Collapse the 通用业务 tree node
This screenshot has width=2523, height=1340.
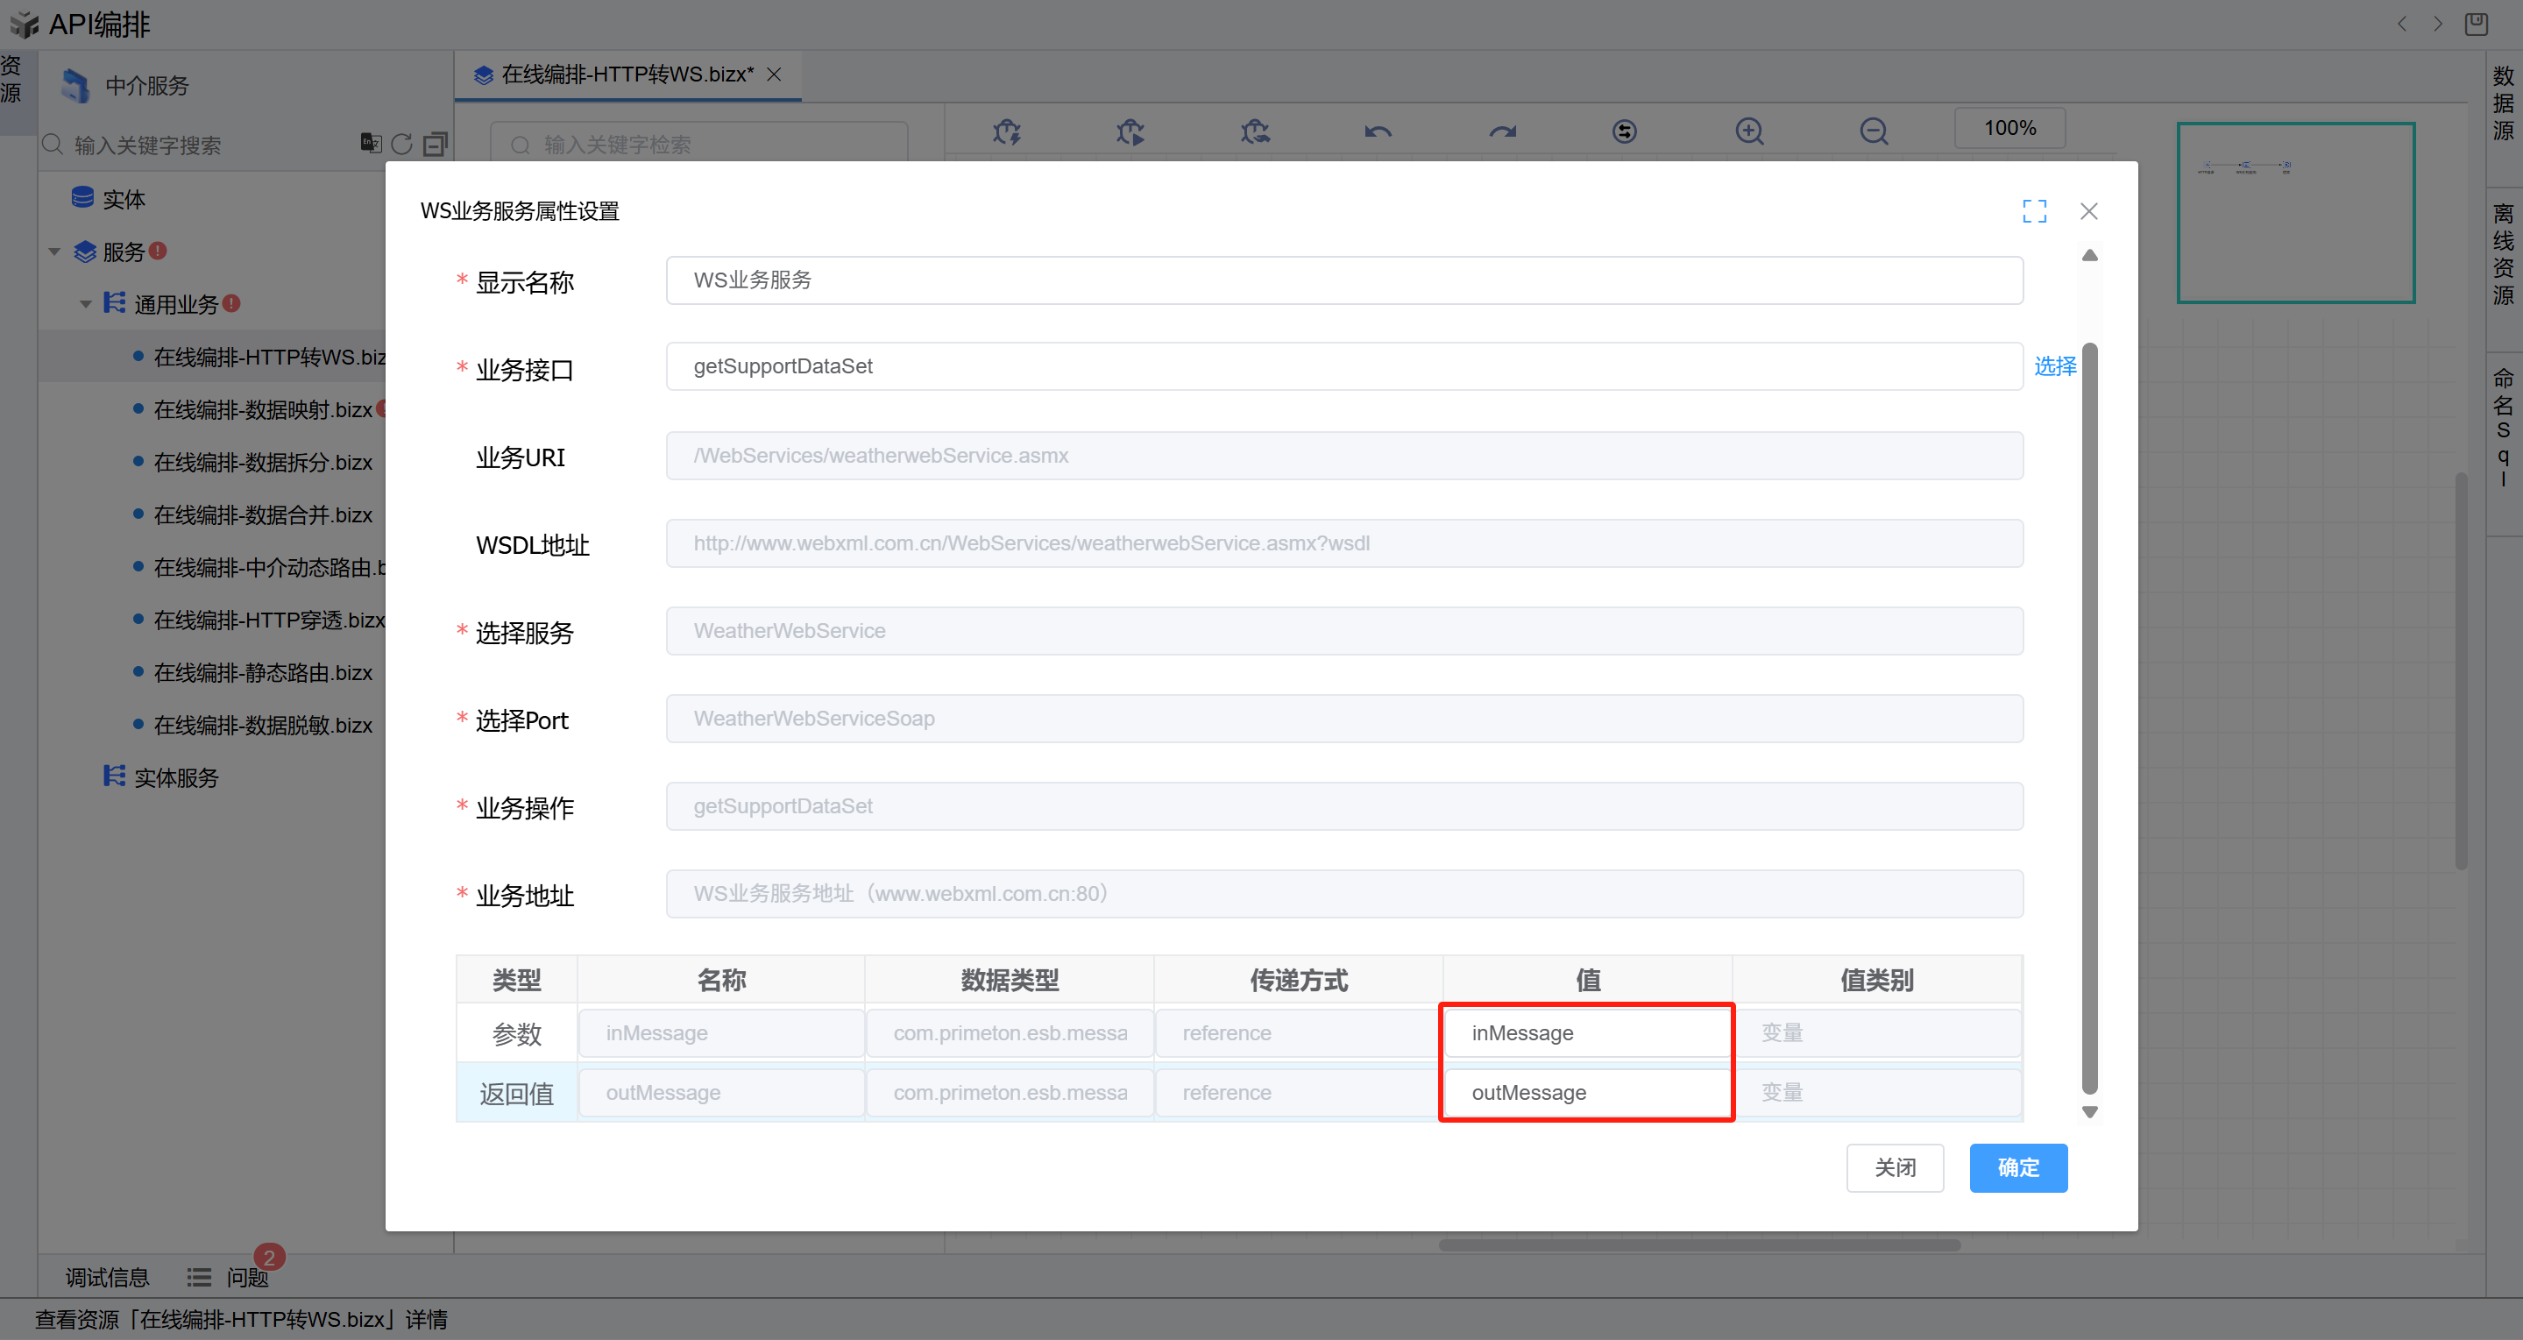point(85,305)
